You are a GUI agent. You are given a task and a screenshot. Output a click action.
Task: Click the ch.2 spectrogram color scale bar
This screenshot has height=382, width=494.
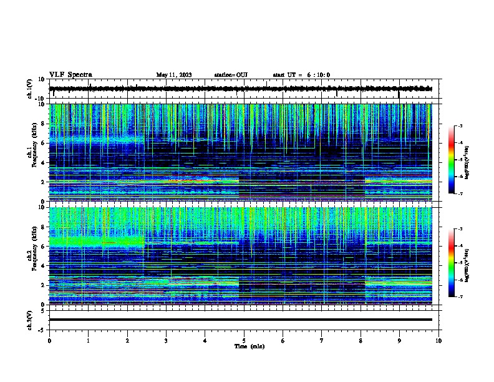pos(452,263)
